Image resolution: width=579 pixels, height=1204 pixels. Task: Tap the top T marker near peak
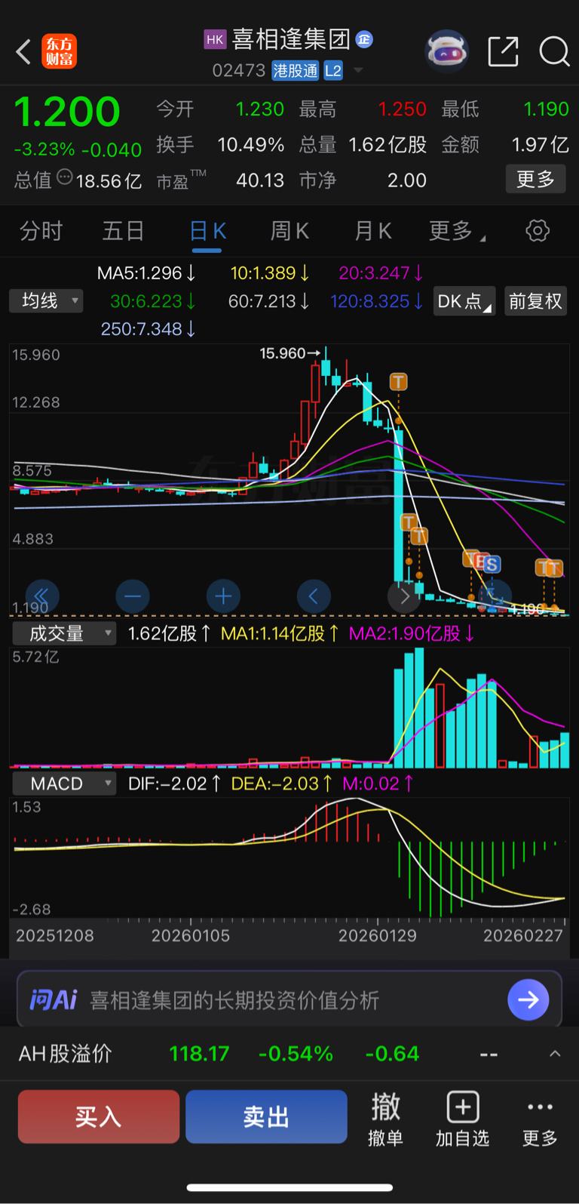(x=398, y=381)
